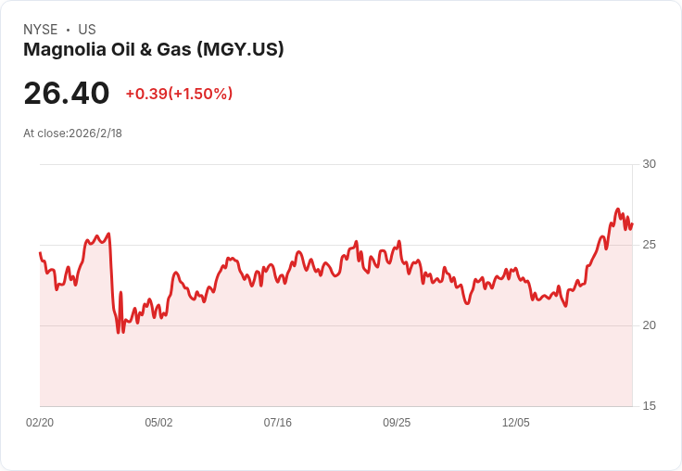Select the 12/05 date on x-axis
Screen dimensions: 682x471
pyautogui.click(x=515, y=423)
